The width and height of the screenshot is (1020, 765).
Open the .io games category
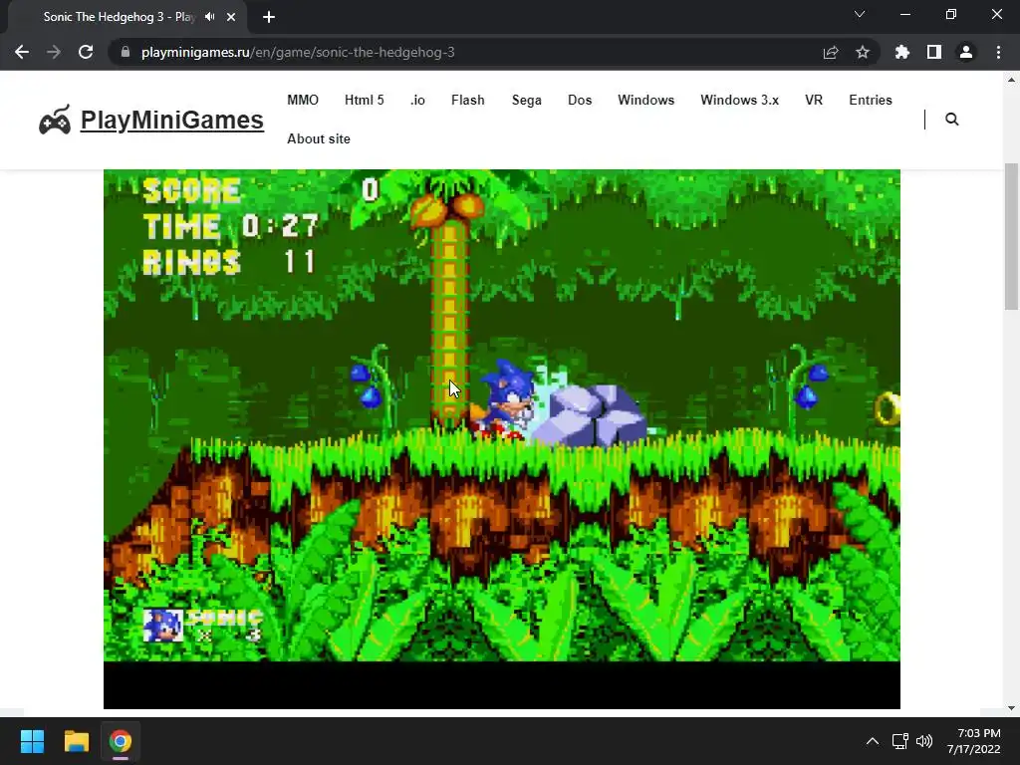(x=417, y=101)
